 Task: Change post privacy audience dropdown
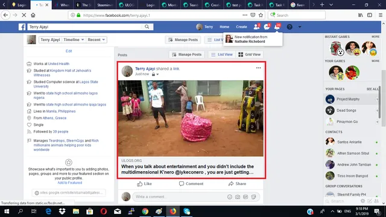tap(155, 74)
